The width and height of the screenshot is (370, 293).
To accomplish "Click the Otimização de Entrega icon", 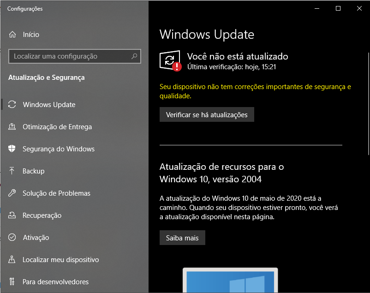I will click(x=12, y=126).
